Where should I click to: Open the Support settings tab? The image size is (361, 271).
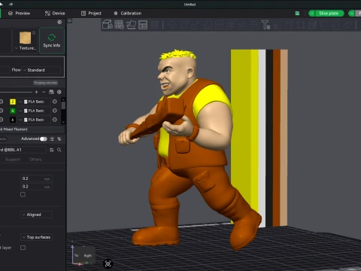13,160
